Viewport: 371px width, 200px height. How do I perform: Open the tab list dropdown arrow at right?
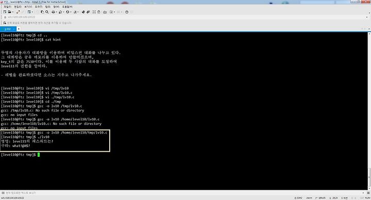click(x=369, y=29)
